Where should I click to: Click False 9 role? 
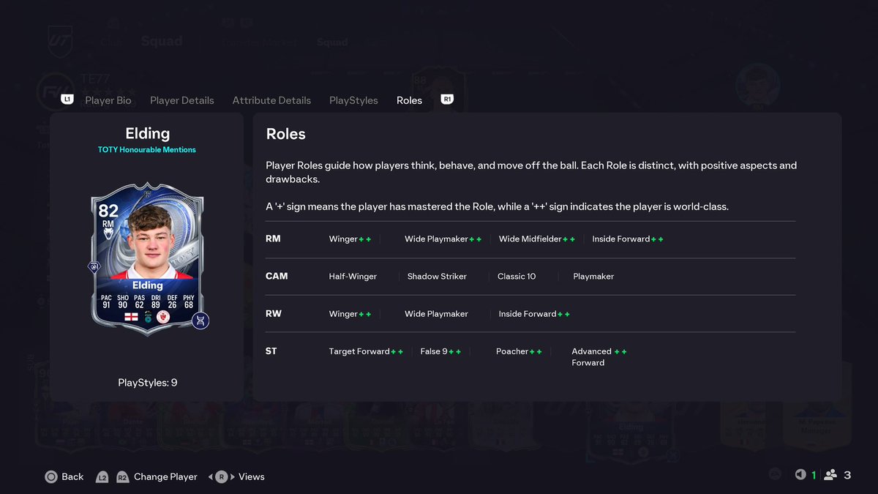tap(440, 352)
